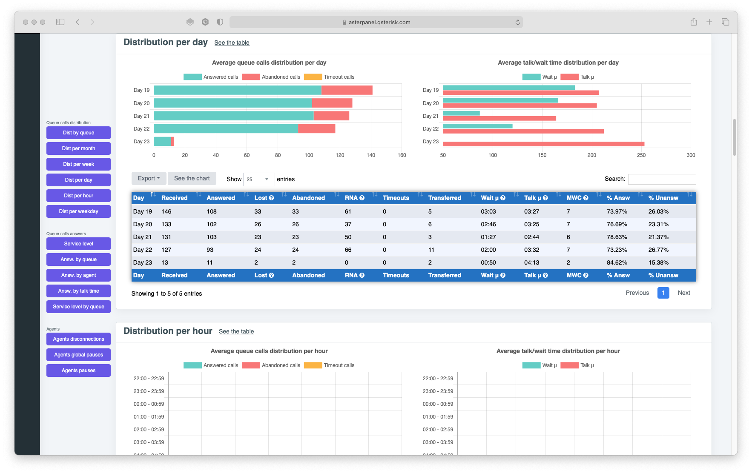
Task: Toggle the Safari sidebar icon
Action: 60,22
